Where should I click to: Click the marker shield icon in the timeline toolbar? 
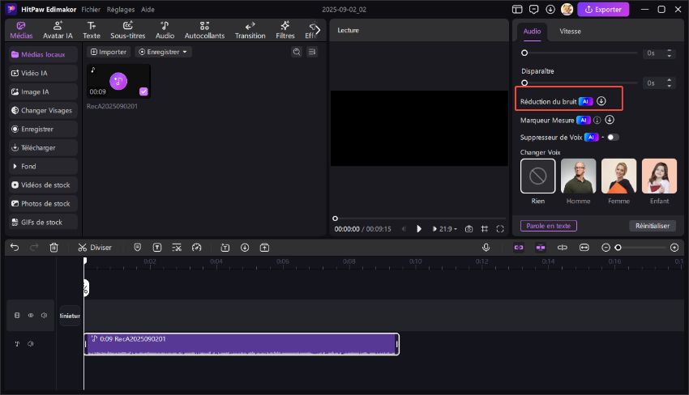pos(138,248)
